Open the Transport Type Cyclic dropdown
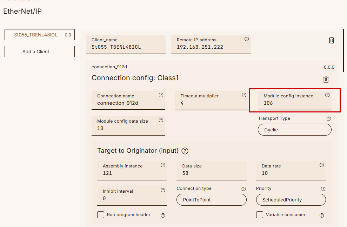 (294, 130)
